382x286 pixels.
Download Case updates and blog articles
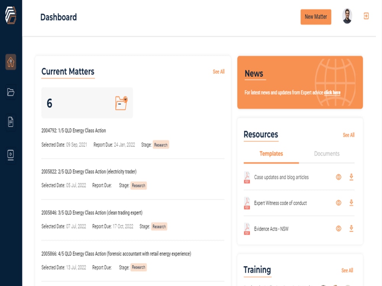(x=351, y=177)
